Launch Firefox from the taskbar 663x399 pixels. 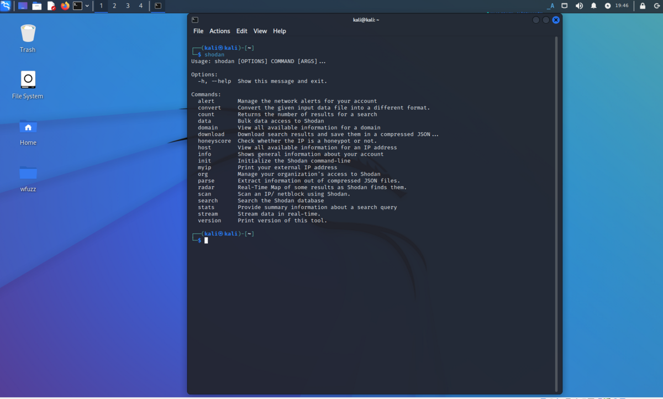pyautogui.click(x=65, y=6)
